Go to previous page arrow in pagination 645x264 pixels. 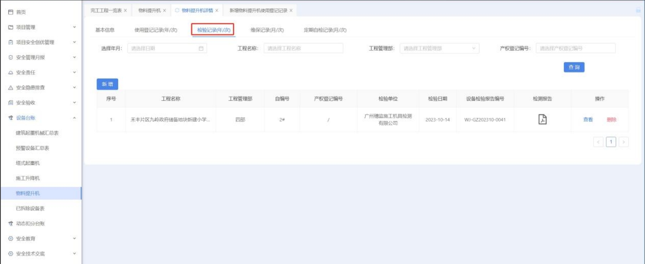point(598,142)
